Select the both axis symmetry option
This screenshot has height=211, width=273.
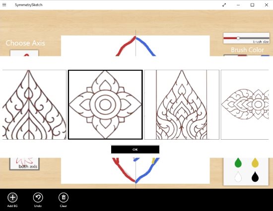point(24,164)
